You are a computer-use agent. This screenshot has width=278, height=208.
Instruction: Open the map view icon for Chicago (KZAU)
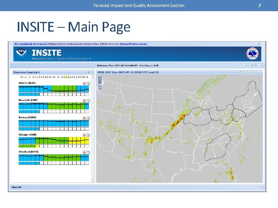coord(88,135)
